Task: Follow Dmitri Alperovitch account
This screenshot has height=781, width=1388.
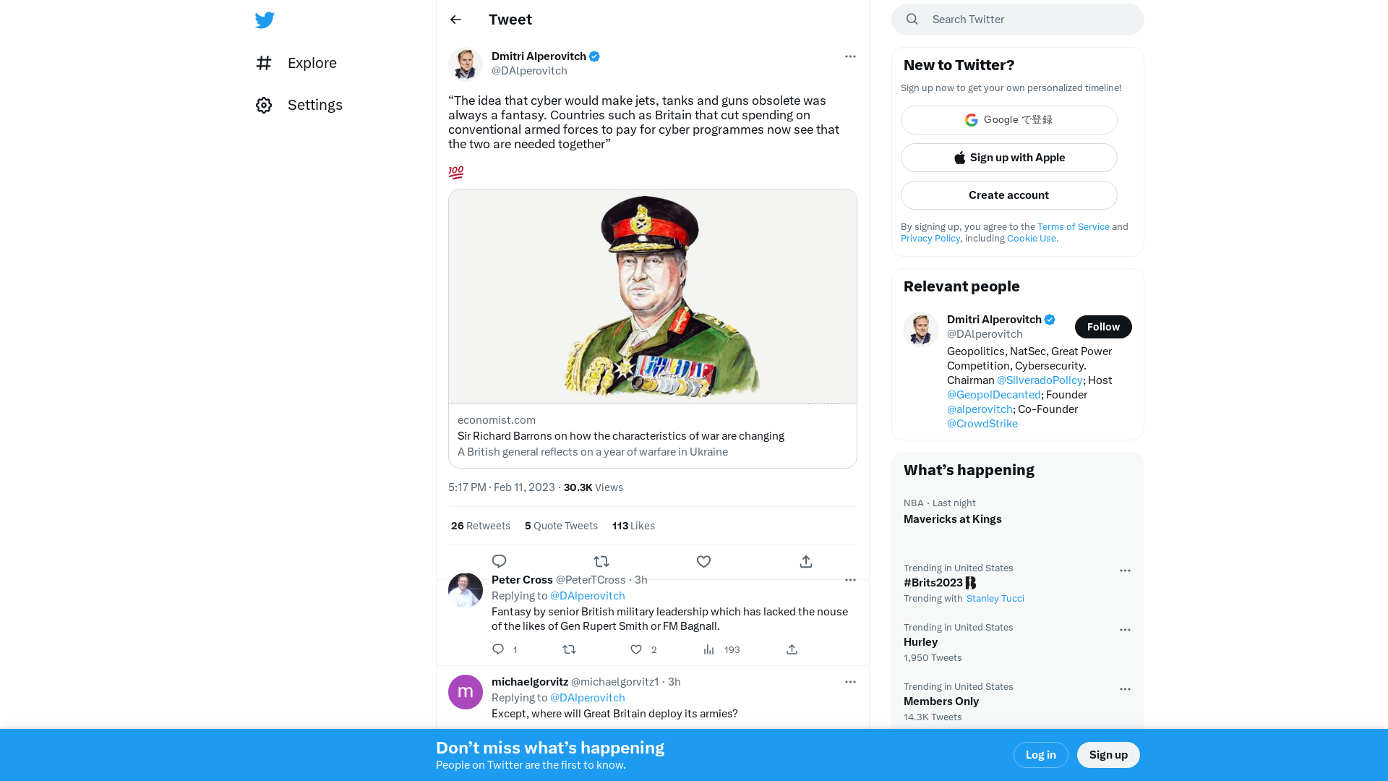Action: tap(1103, 326)
